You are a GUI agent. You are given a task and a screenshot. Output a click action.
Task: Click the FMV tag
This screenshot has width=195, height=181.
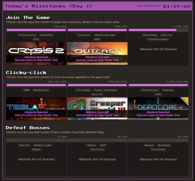(x=26, y=90)
